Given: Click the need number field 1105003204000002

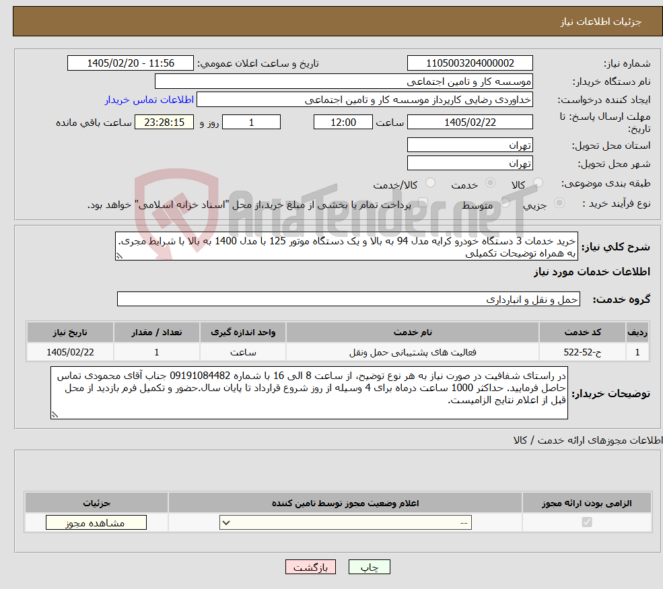Looking at the screenshot, I should point(470,63).
